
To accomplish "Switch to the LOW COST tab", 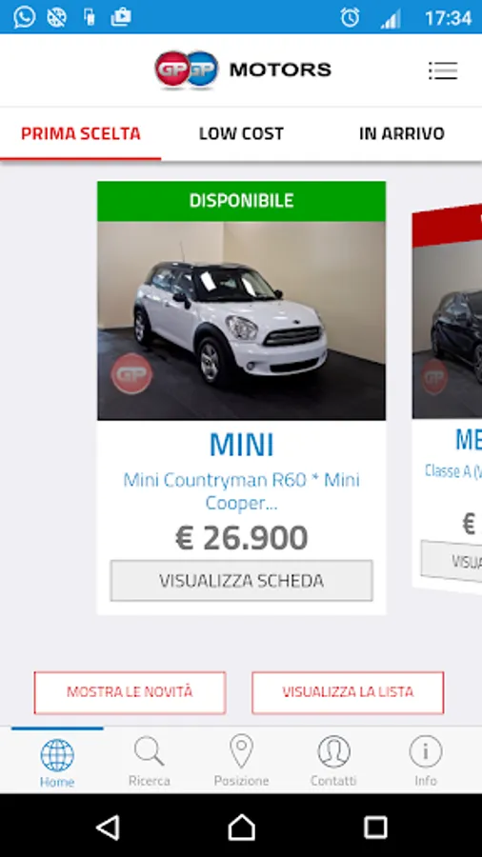I will (241, 134).
